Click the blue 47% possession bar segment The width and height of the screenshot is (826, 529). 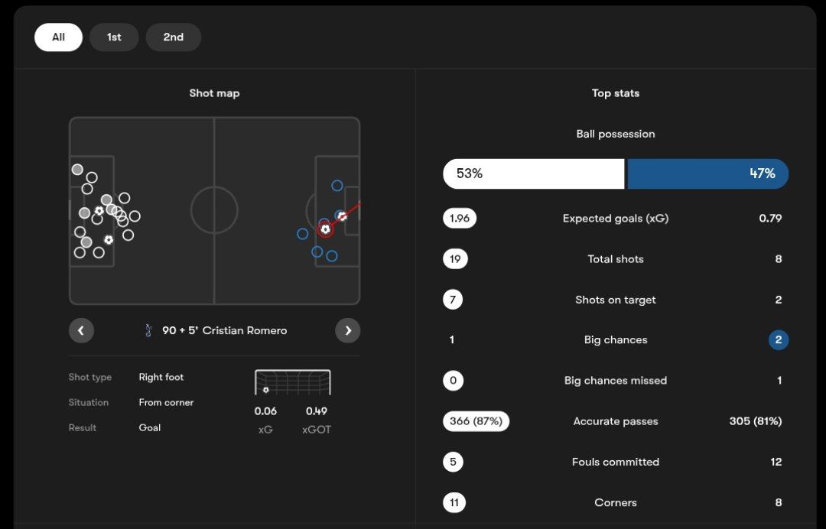coord(707,174)
